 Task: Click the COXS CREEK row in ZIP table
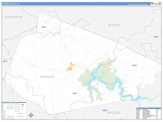pyautogui.click(x=147, y=112)
